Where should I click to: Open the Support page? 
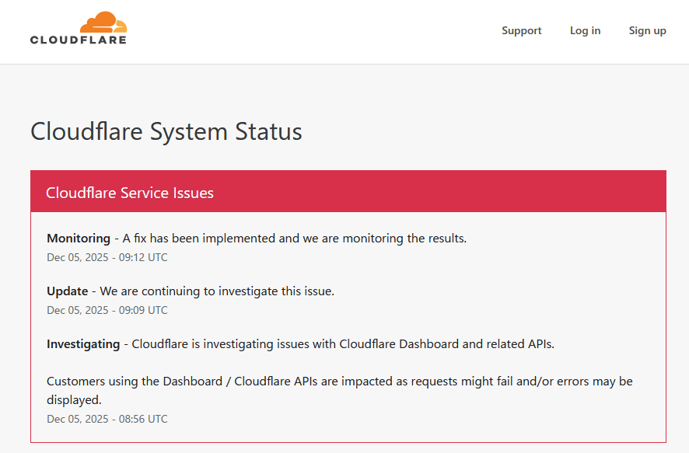click(x=521, y=30)
